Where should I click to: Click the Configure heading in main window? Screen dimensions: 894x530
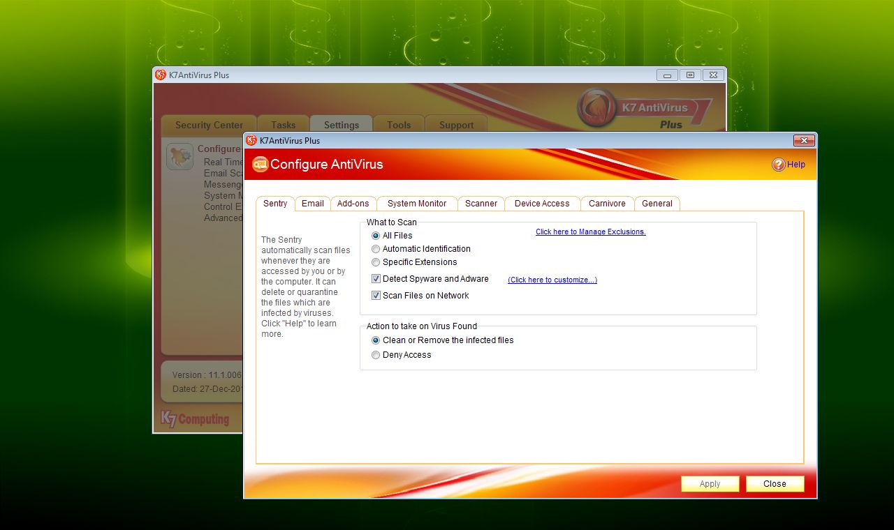(x=219, y=149)
